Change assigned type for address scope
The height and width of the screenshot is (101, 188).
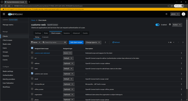(x=69, y=63)
